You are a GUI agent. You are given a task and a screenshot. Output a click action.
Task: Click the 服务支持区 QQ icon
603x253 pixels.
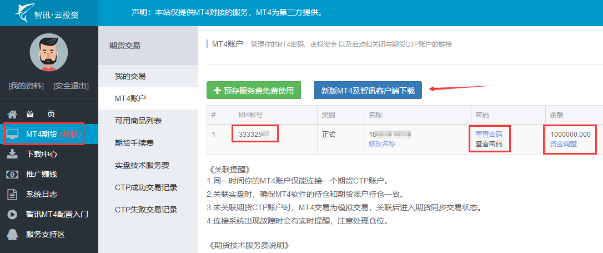tap(12, 234)
